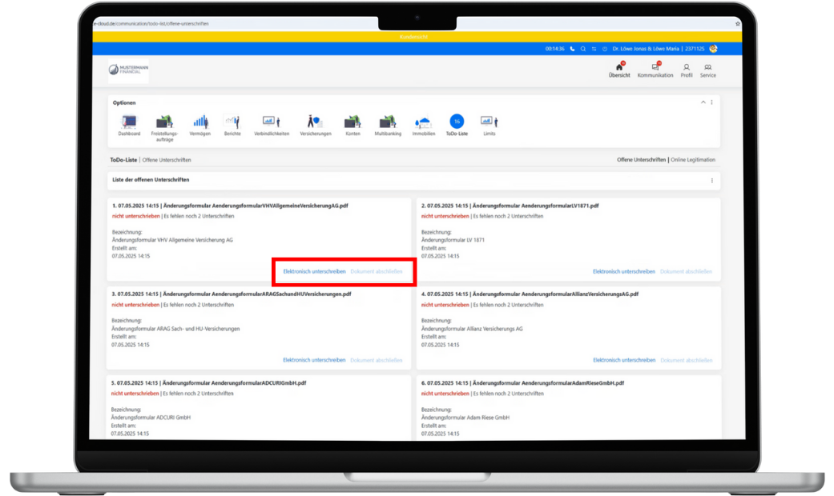This screenshot has width=834, height=496.
Task: Click the phone icon in the blue bar
Action: [572, 49]
